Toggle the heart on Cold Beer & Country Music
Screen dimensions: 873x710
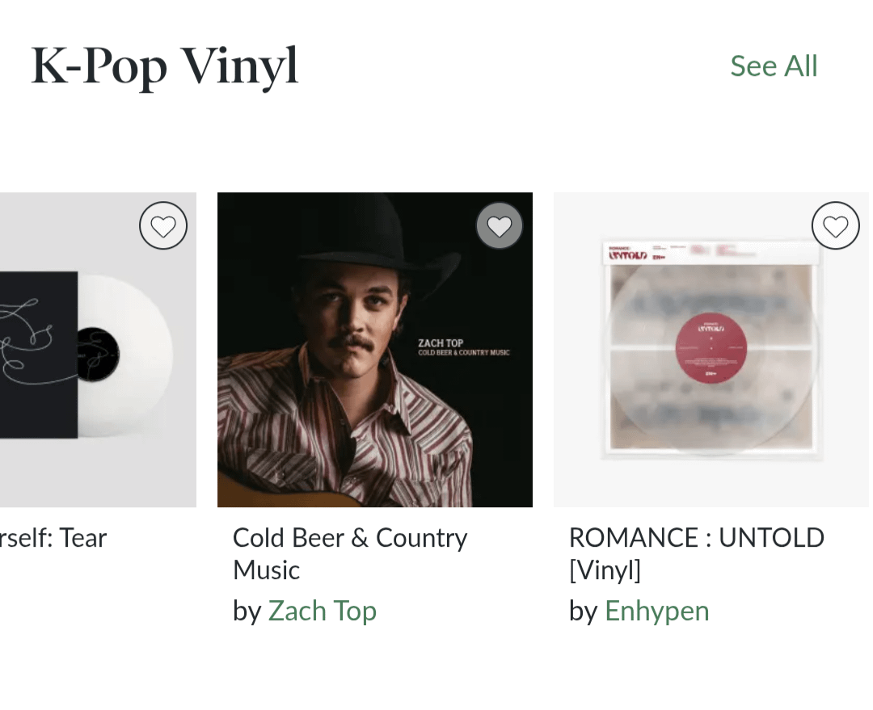(500, 225)
